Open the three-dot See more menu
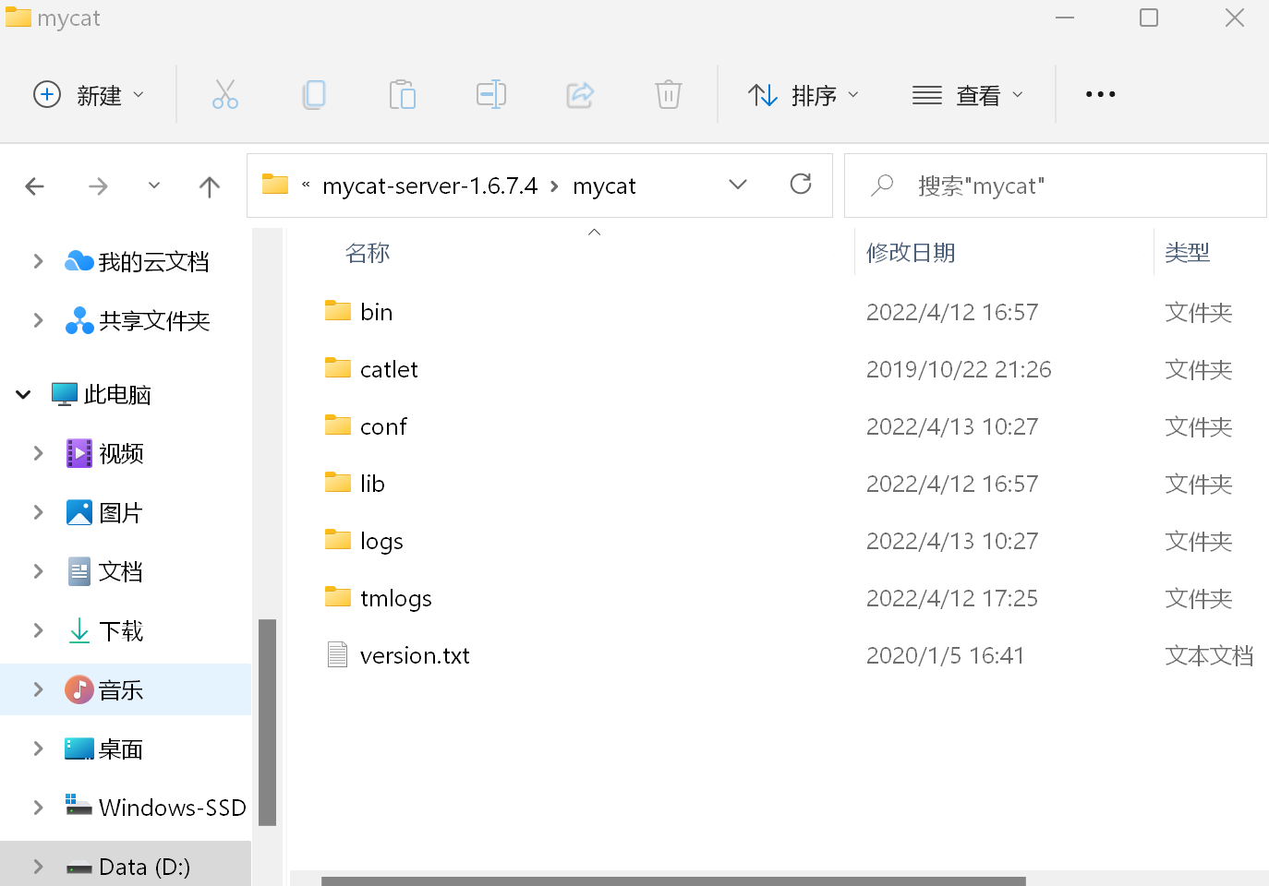This screenshot has height=886, width=1269. pyautogui.click(x=1101, y=94)
